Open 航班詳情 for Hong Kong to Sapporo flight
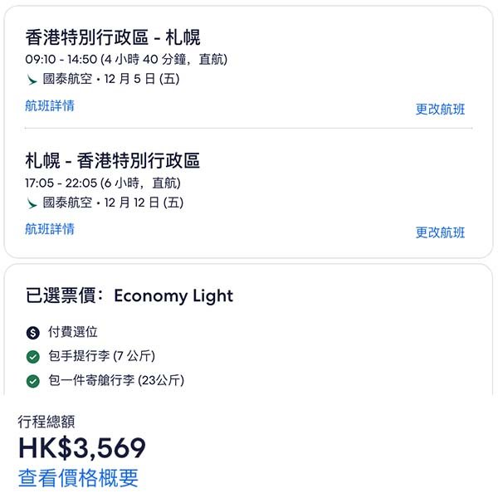The image size is (498, 498). tap(50, 106)
